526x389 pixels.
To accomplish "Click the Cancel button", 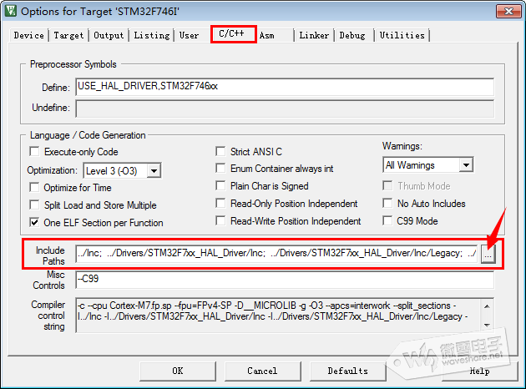I will 262,371.
